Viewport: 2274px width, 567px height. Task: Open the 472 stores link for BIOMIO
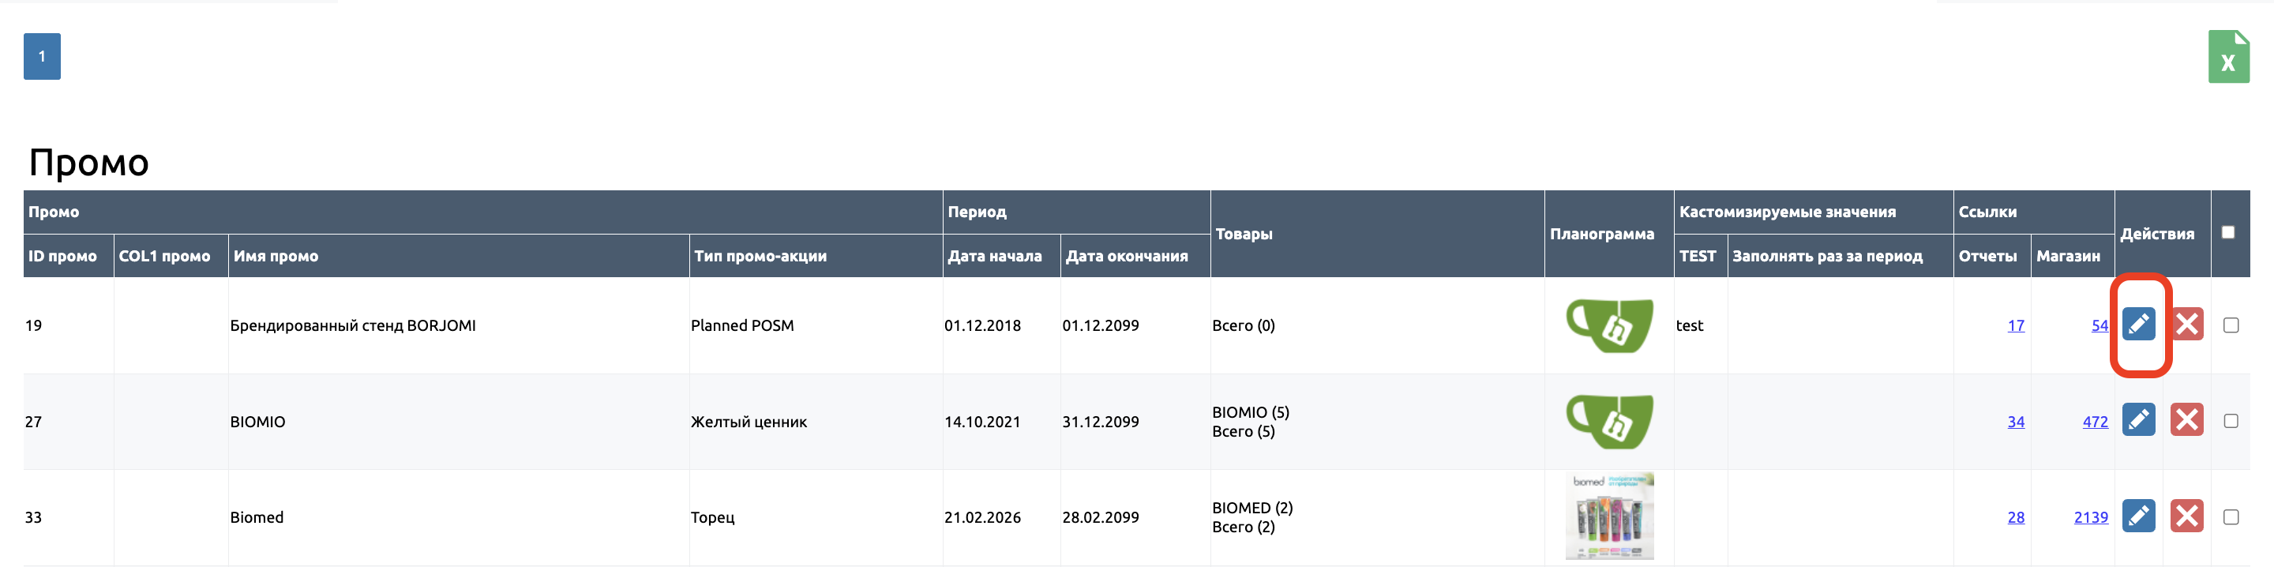point(2095,422)
